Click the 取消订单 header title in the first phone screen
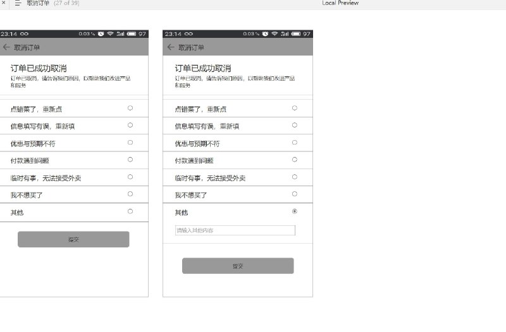The image size is (506, 332). click(27, 48)
